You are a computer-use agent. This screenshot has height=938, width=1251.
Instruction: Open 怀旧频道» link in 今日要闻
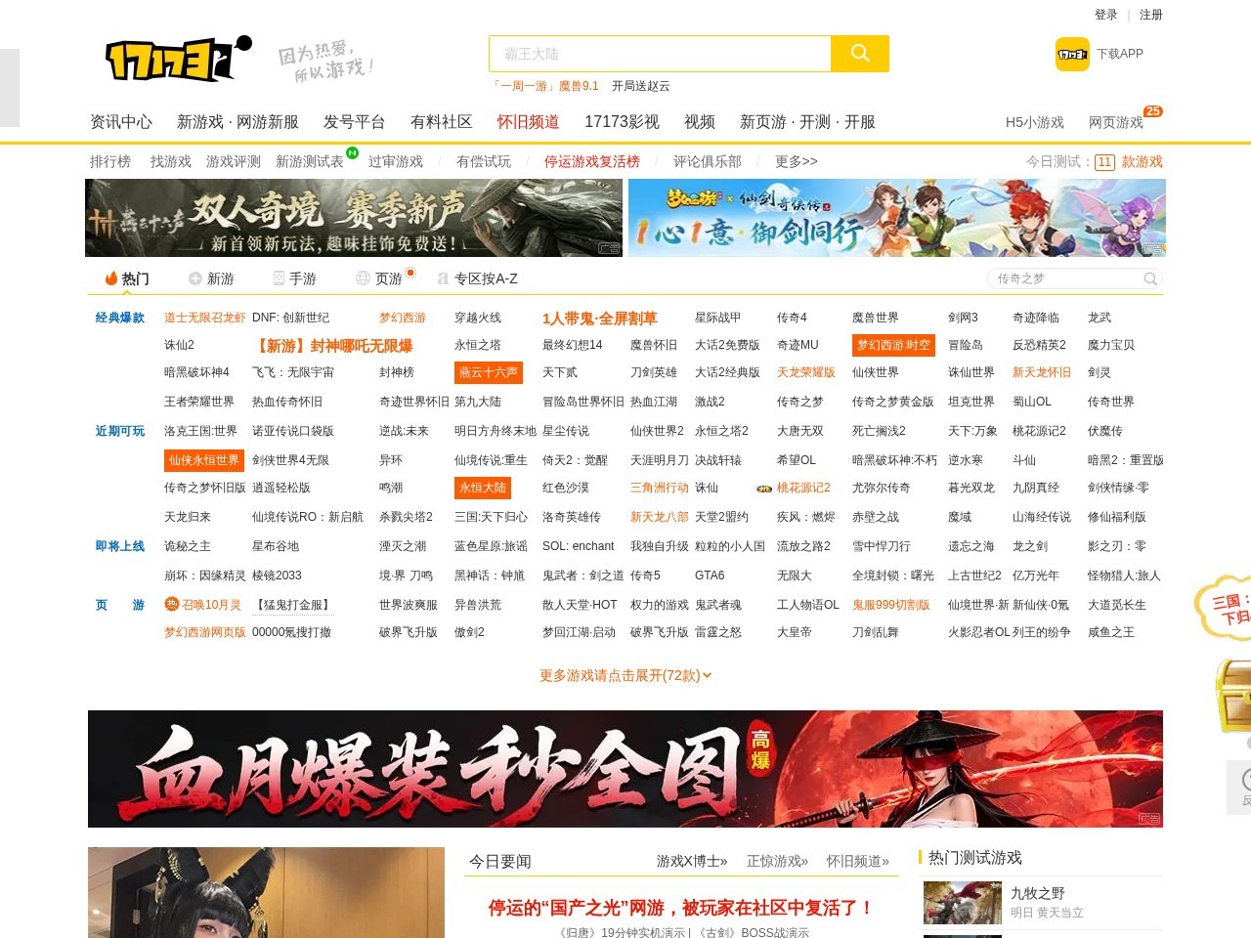857,861
